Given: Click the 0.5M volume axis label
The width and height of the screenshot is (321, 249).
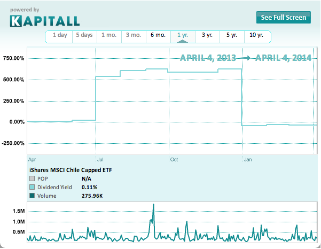Looking at the screenshot, I should pyautogui.click(x=19, y=232).
